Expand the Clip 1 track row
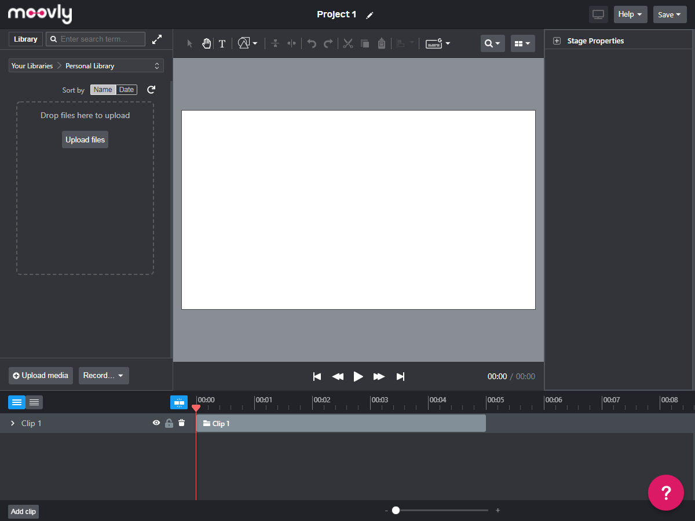695x521 pixels. pos(13,424)
